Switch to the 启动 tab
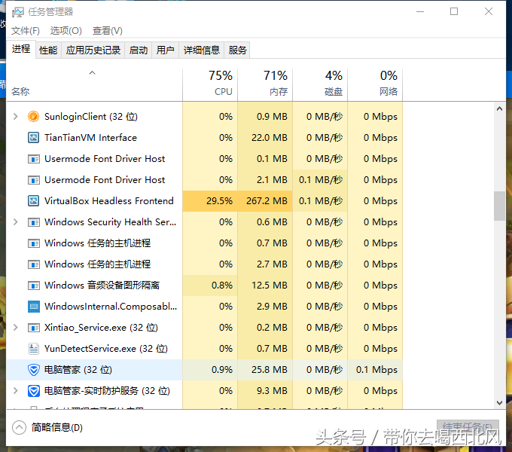This screenshot has width=512, height=452. [138, 50]
